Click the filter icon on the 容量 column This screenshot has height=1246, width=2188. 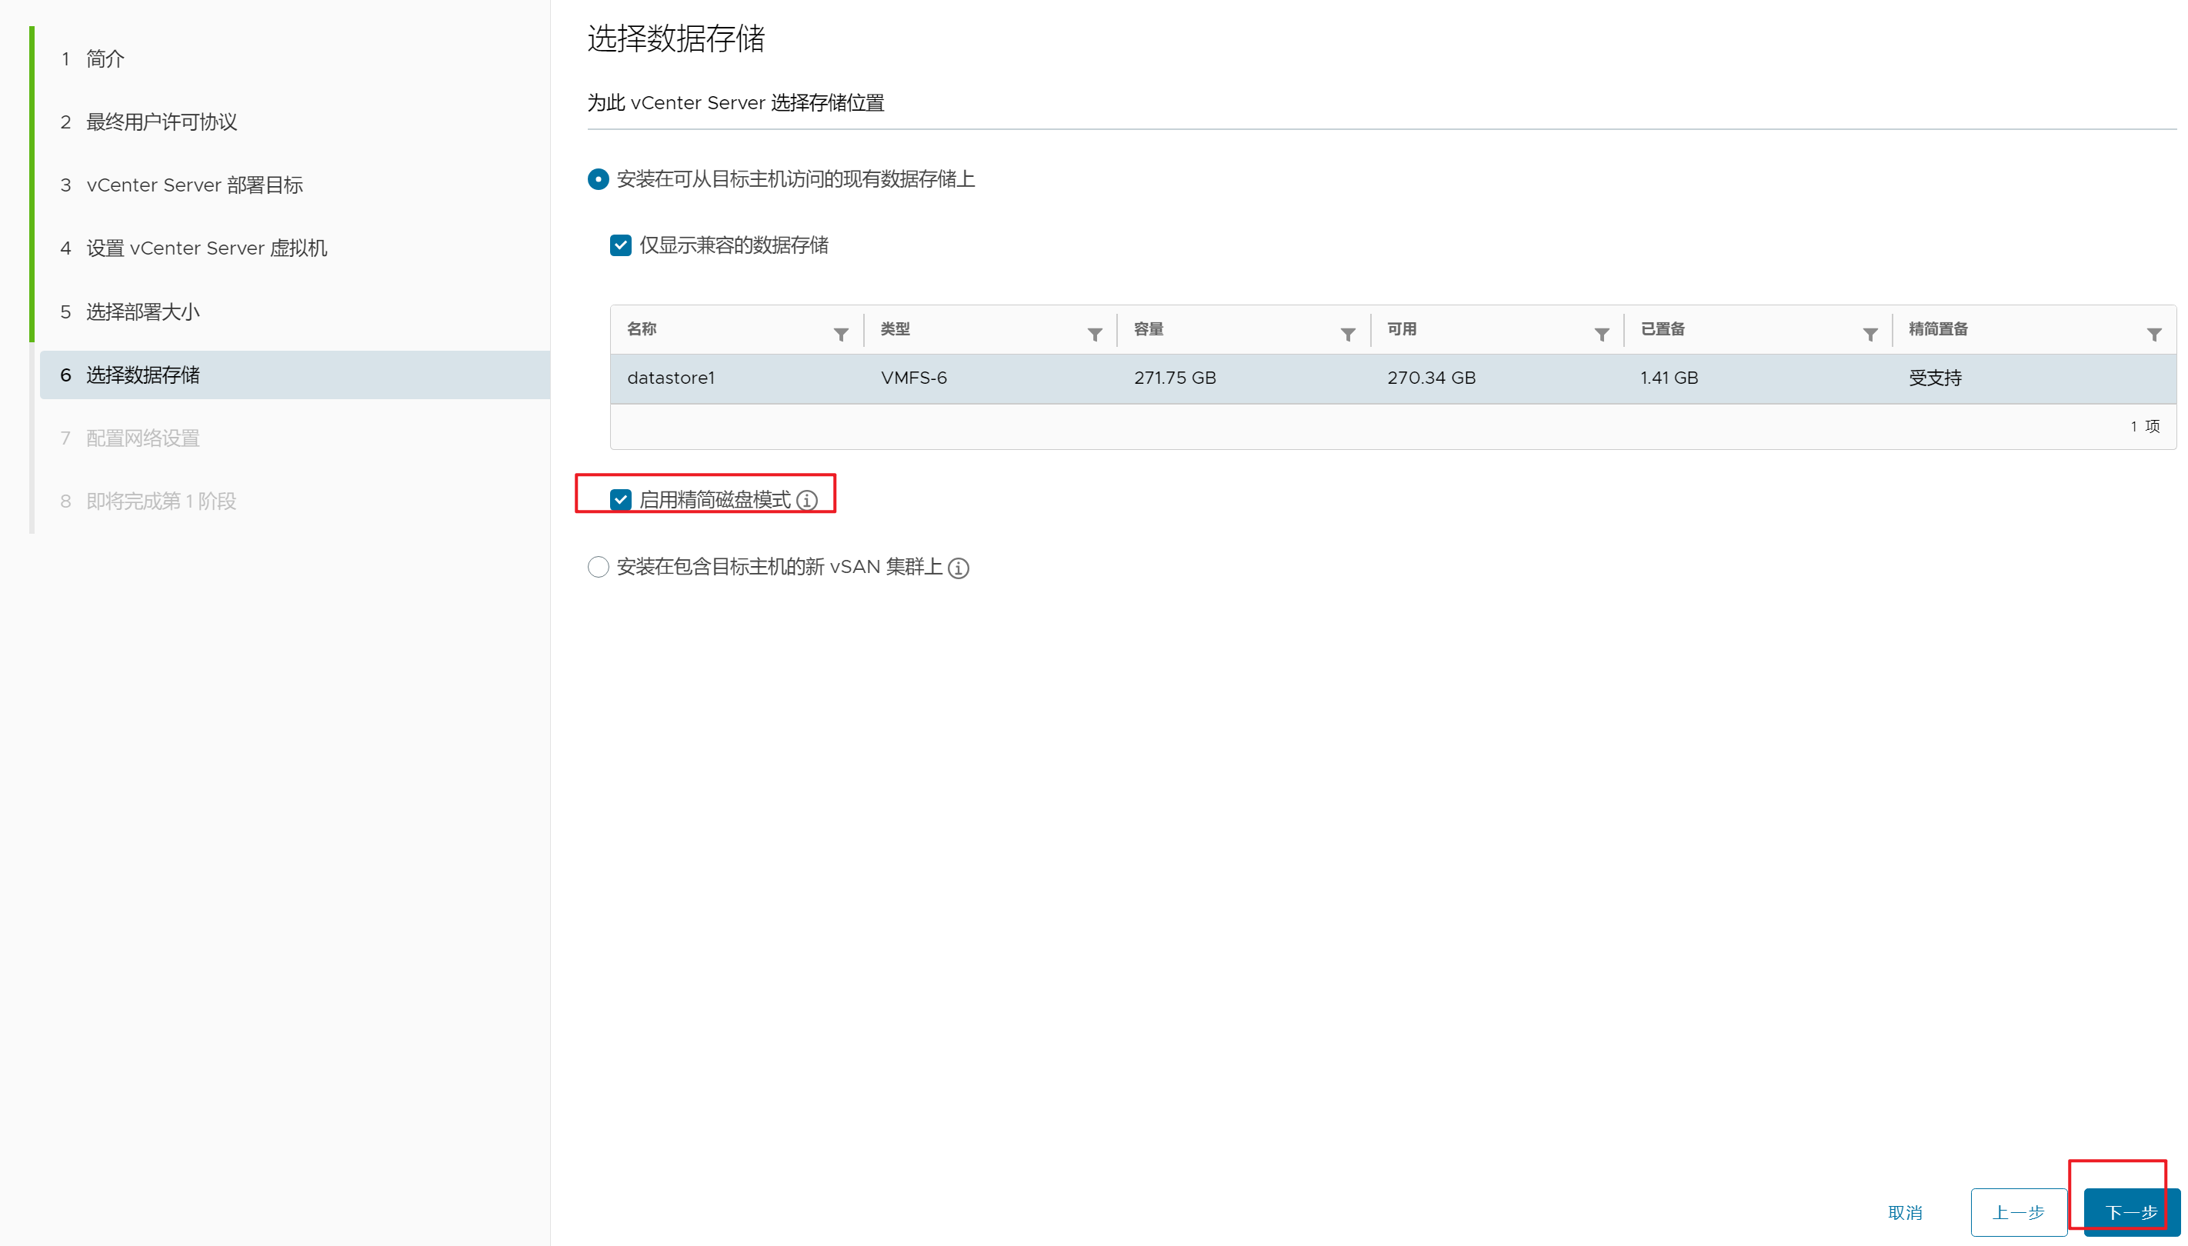pos(1347,335)
